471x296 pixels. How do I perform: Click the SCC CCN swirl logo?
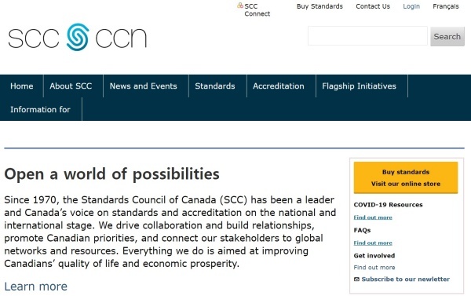(x=78, y=37)
